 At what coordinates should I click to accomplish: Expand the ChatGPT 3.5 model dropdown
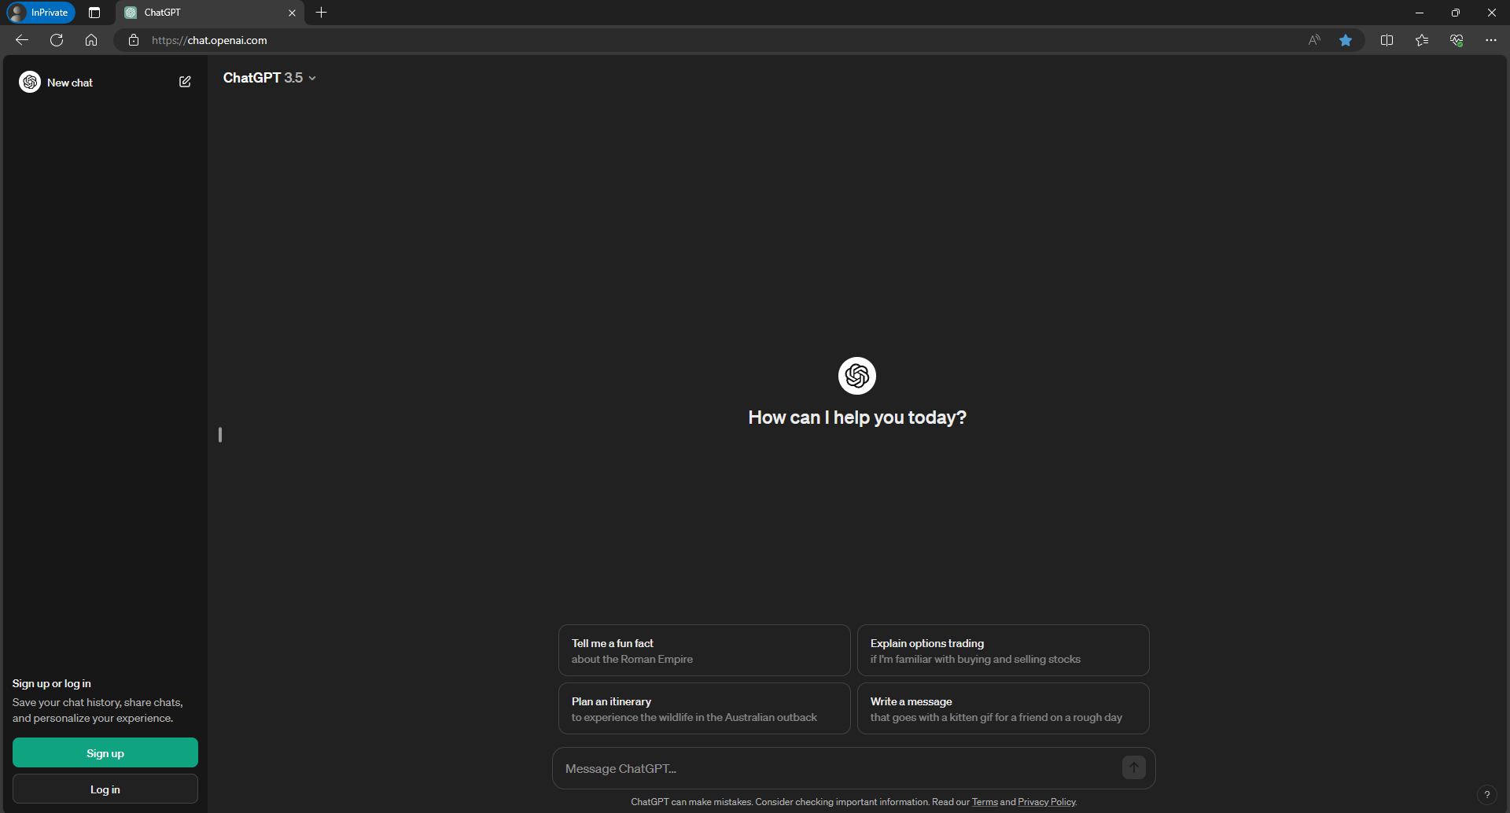click(x=269, y=78)
